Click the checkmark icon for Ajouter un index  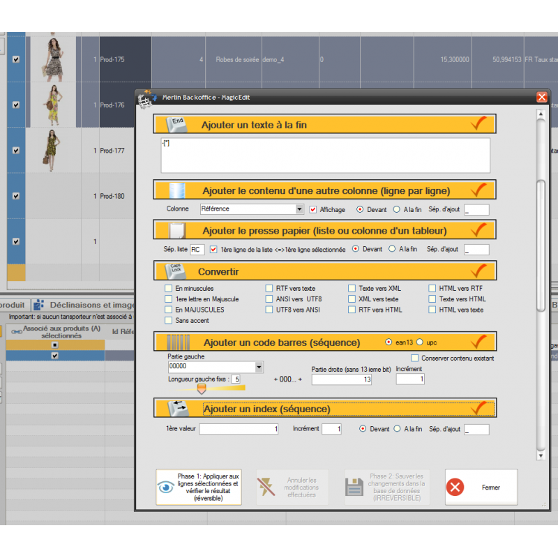click(478, 408)
